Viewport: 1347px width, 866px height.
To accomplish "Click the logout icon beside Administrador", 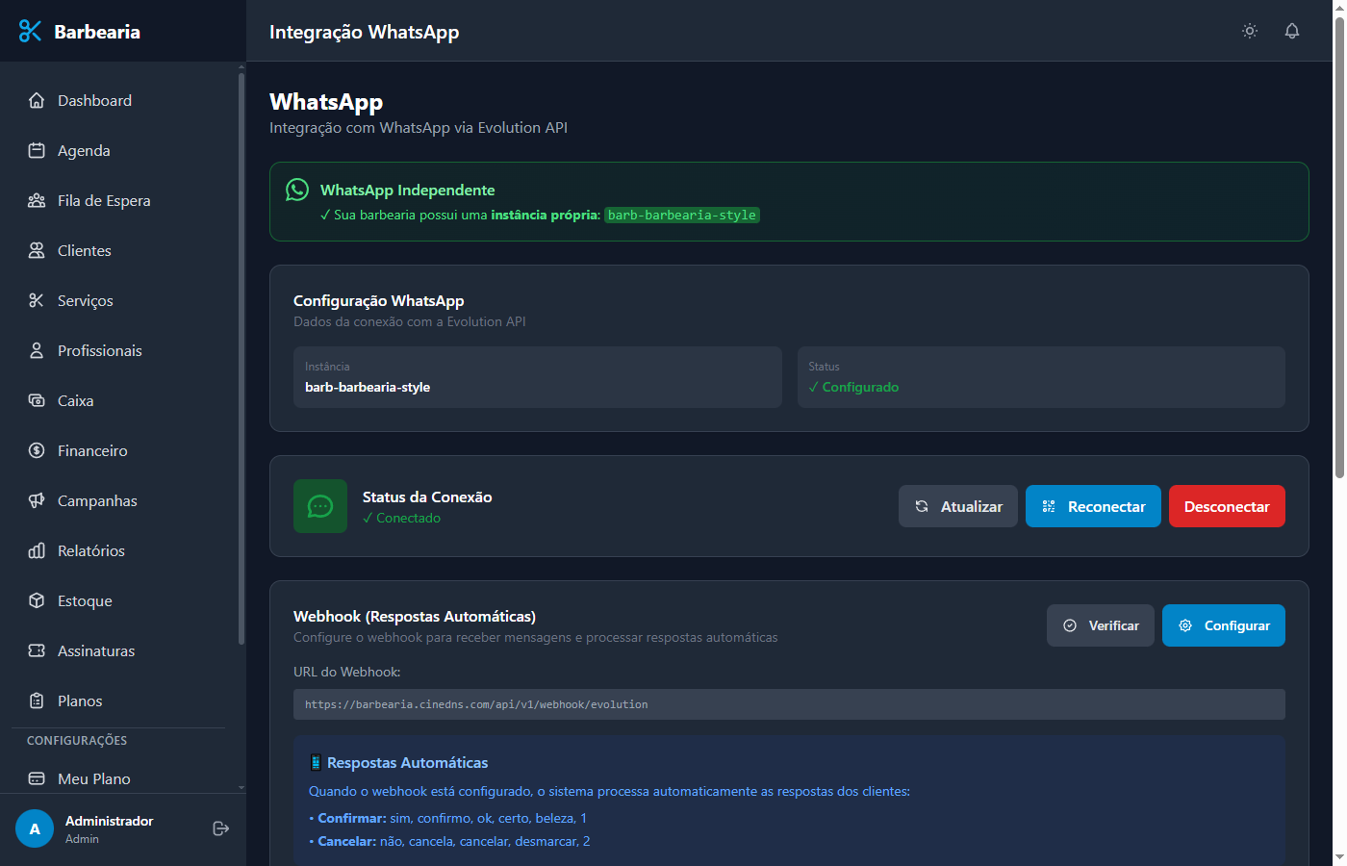I will click(220, 828).
